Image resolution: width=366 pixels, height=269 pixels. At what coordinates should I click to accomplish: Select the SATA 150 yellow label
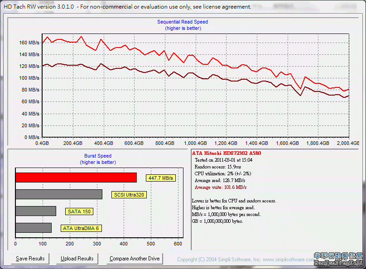click(x=80, y=211)
